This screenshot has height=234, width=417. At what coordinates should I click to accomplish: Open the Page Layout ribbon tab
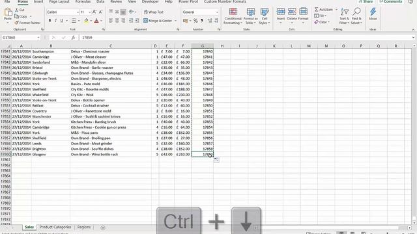59,1
